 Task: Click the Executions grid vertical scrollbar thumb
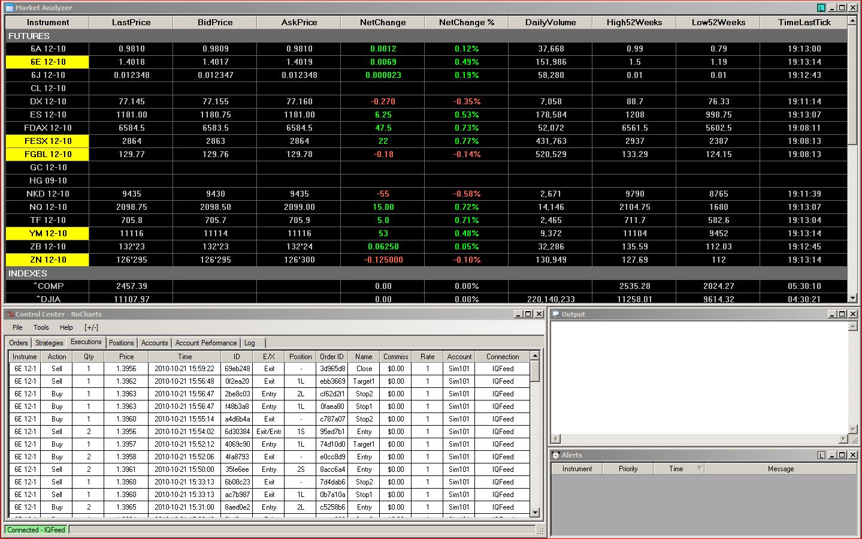coord(535,371)
